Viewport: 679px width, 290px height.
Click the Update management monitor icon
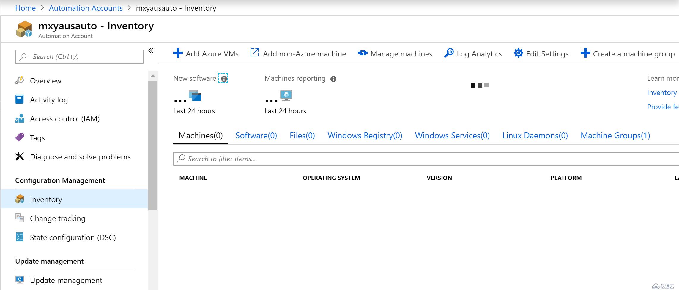pyautogui.click(x=20, y=280)
